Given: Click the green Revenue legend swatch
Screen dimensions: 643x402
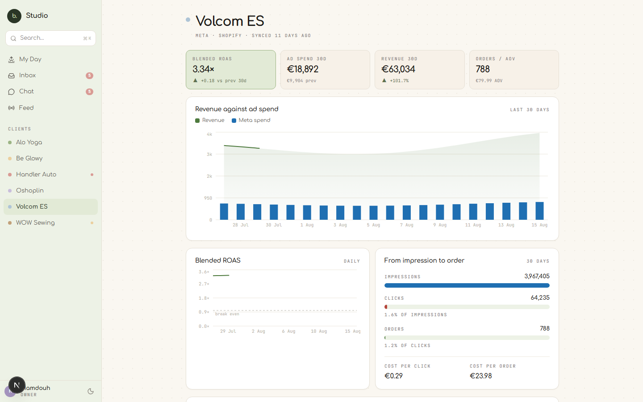Looking at the screenshot, I should [x=197, y=121].
